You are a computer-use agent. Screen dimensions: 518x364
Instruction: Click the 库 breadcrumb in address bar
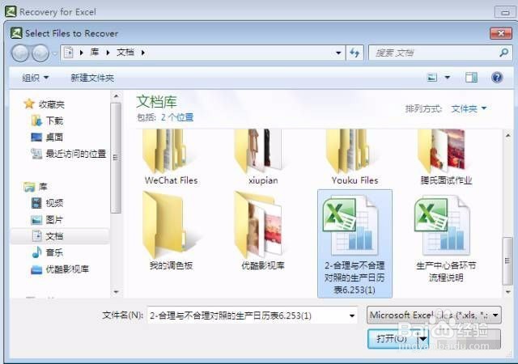coord(95,53)
